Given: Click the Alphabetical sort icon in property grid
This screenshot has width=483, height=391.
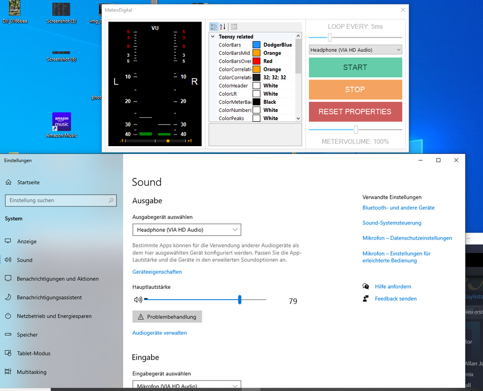Looking at the screenshot, I should 222,26.
